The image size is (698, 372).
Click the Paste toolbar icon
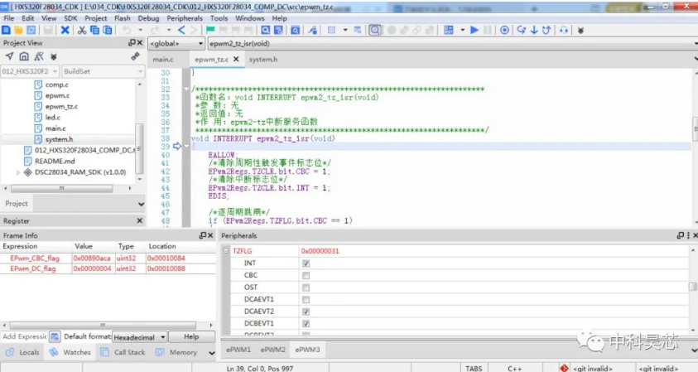coord(108,30)
